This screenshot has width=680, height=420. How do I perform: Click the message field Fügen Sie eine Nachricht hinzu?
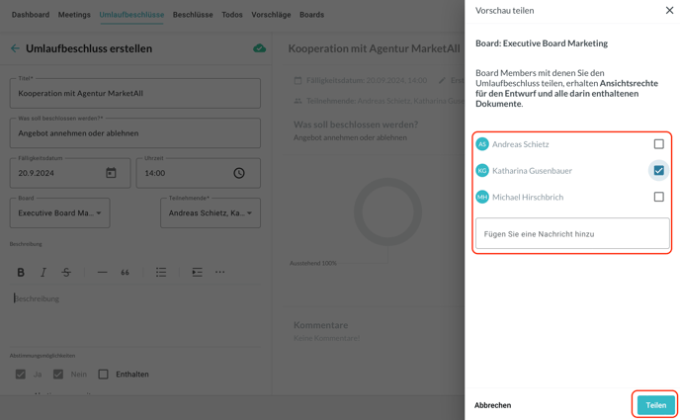point(572,234)
